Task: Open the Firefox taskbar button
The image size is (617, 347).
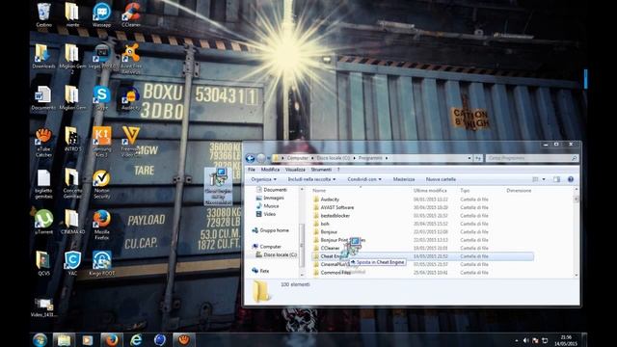Action: click(112, 340)
